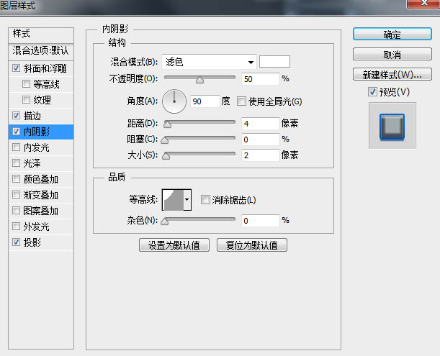440x356 pixels.
Task: Click the 不透明度 slider handle
Action: [199, 80]
